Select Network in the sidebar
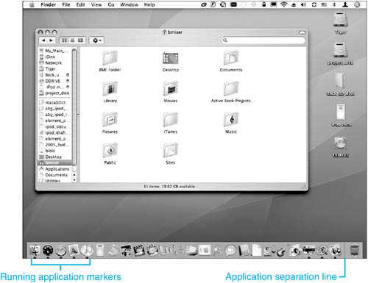The image size is (368, 283). point(54,62)
